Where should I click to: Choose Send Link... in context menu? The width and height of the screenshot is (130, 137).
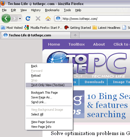49,102
